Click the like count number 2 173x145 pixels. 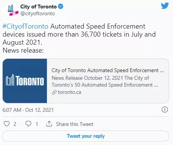[15, 124]
